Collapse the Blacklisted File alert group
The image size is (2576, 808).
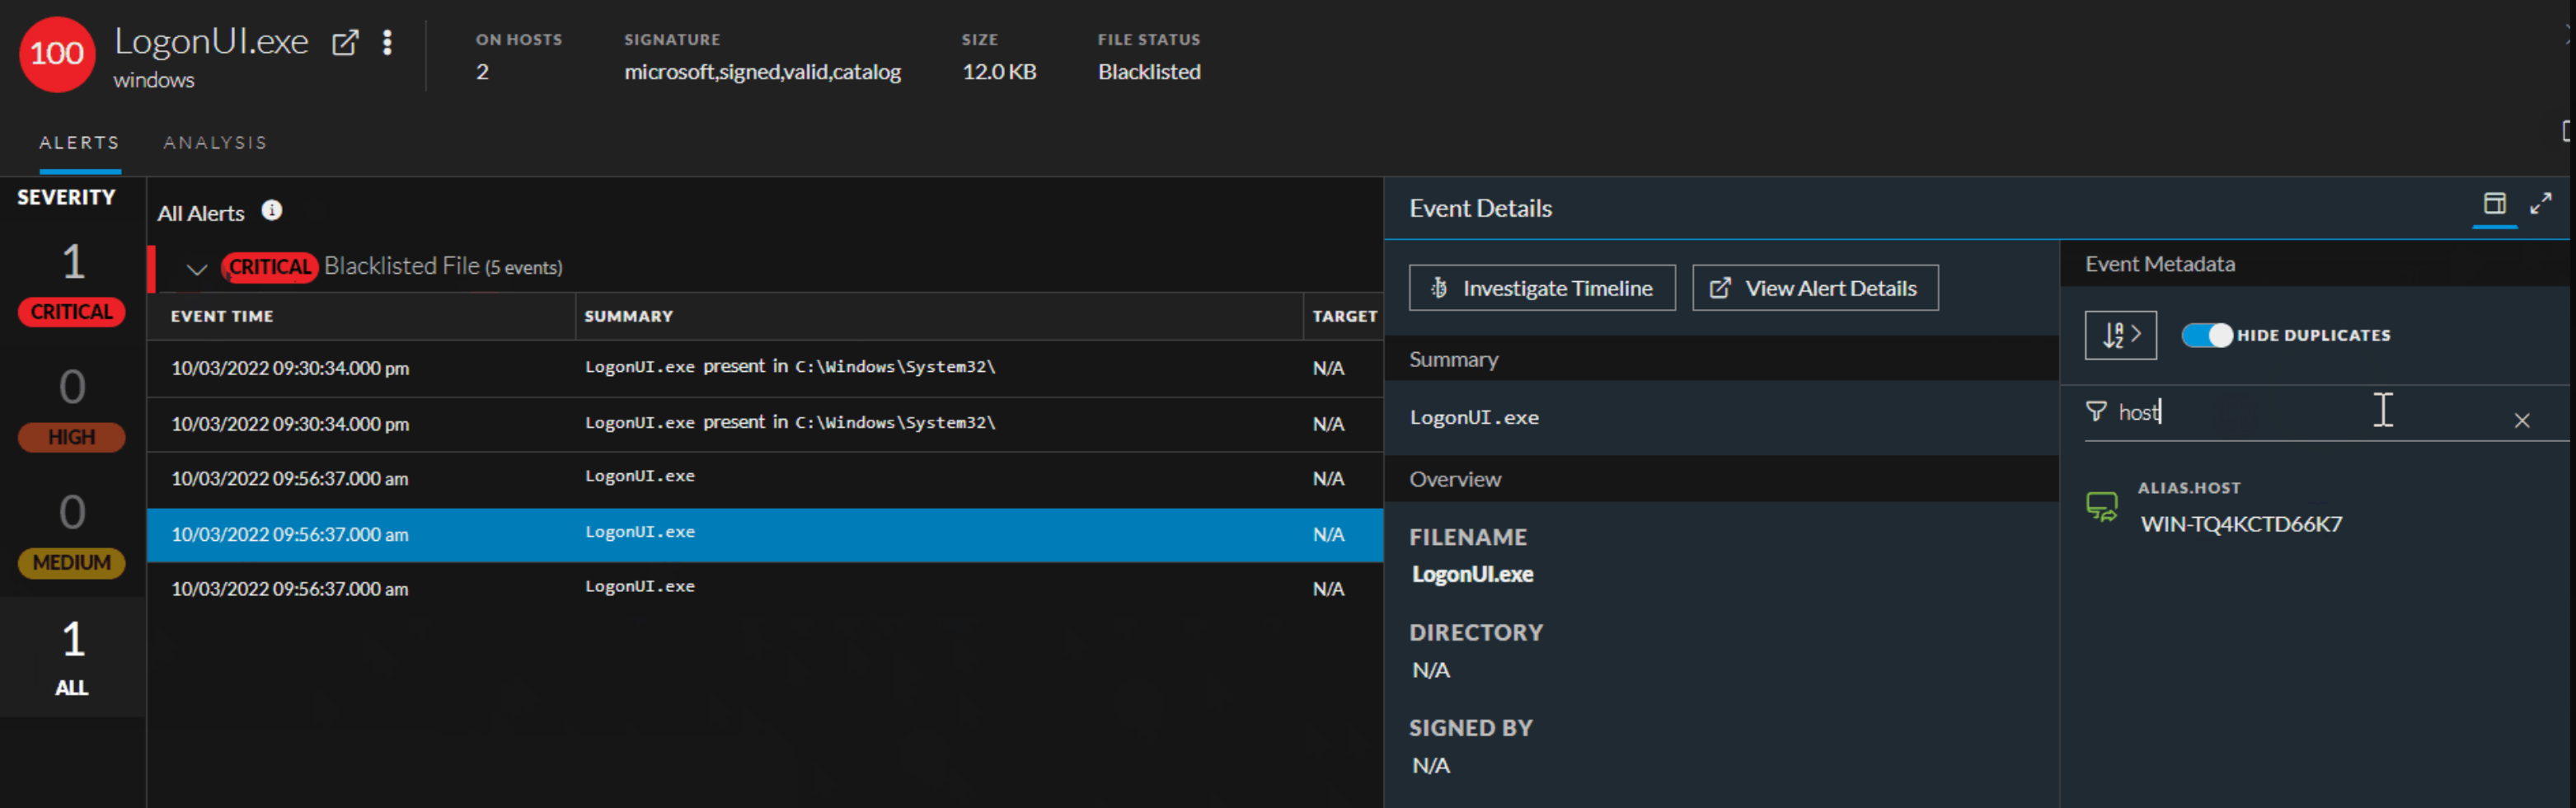(x=197, y=269)
